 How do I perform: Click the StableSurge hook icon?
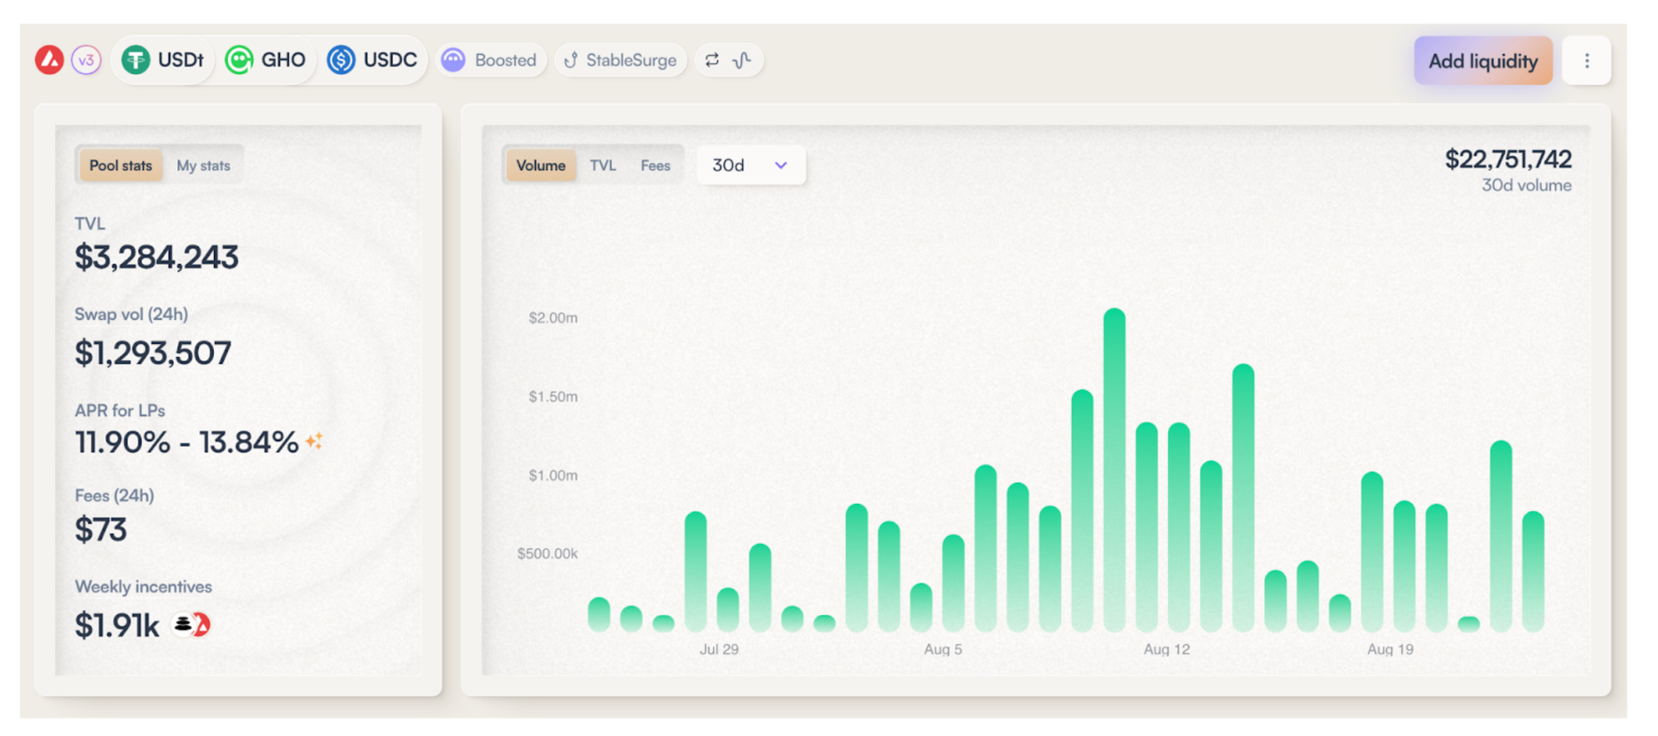click(571, 60)
